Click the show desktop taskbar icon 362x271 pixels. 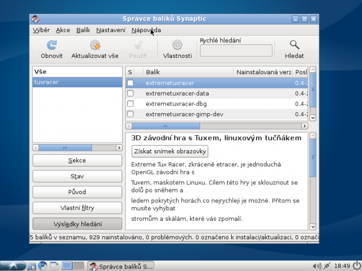click(54, 266)
